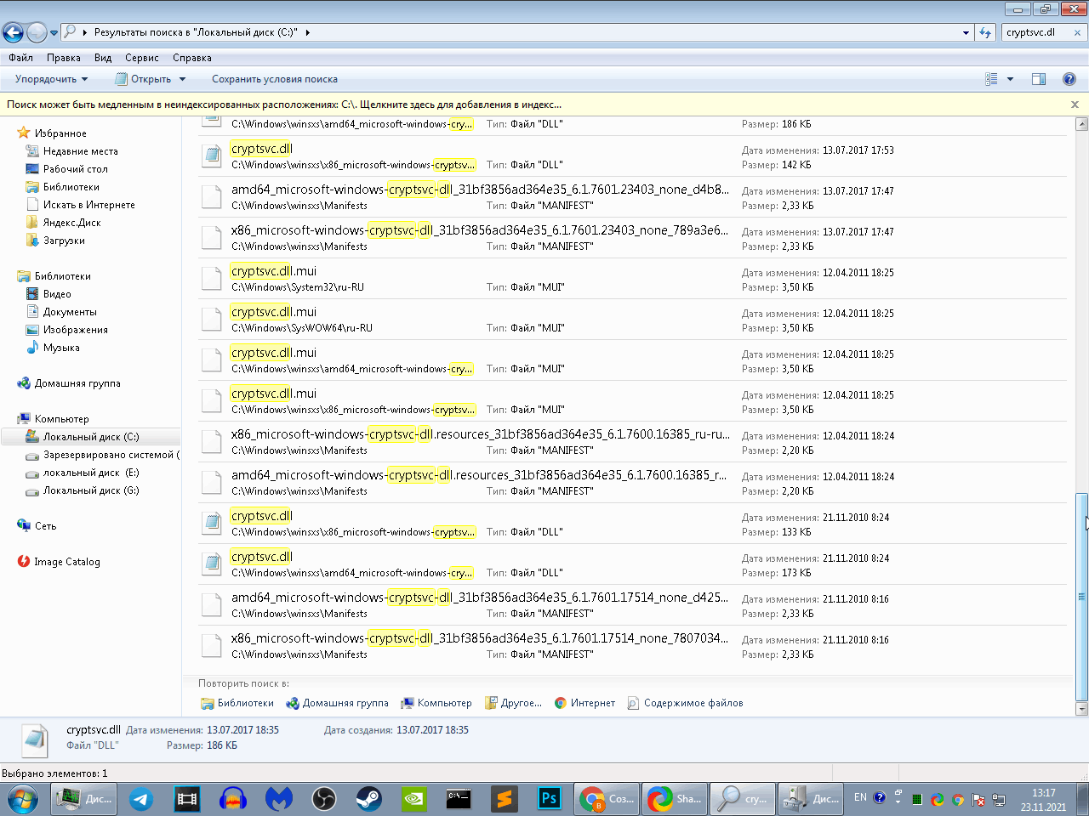1089x816 pixels.
Task: Select the x86 manifest ending 6.1.7601.17514_none_7807034...
Action: (632, 646)
